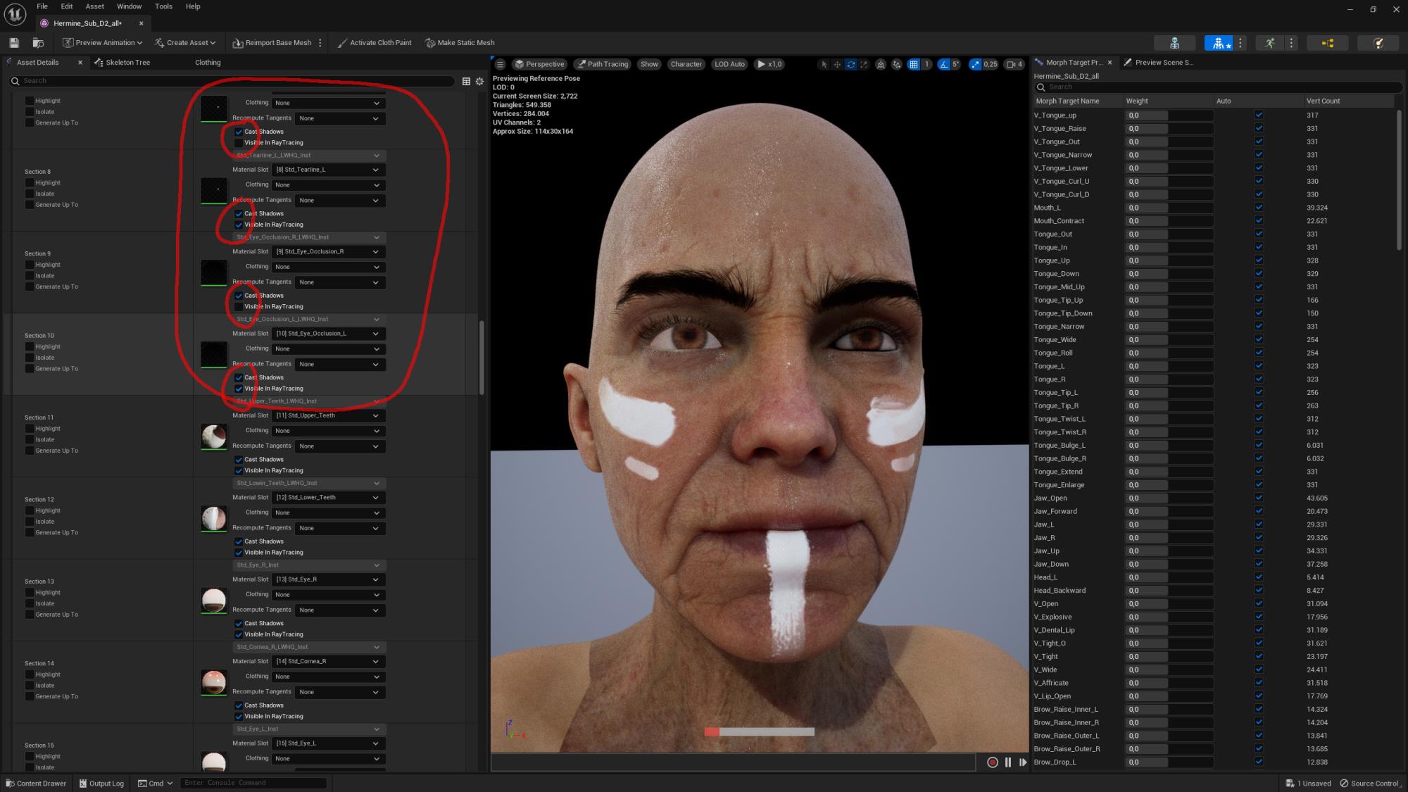Image resolution: width=1408 pixels, height=792 pixels.
Task: Open Material Slot dropdown [11] Std_Upper_Teeth
Action: click(x=329, y=416)
